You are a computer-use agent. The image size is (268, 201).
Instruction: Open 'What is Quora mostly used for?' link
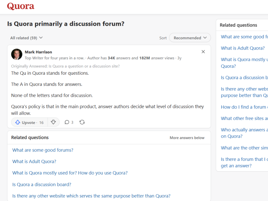click(70, 173)
